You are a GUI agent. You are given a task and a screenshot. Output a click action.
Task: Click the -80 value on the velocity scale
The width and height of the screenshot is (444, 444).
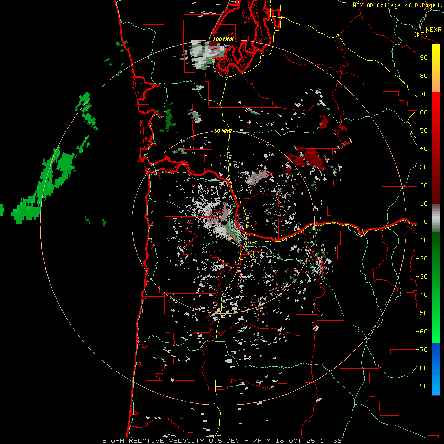pos(422,368)
